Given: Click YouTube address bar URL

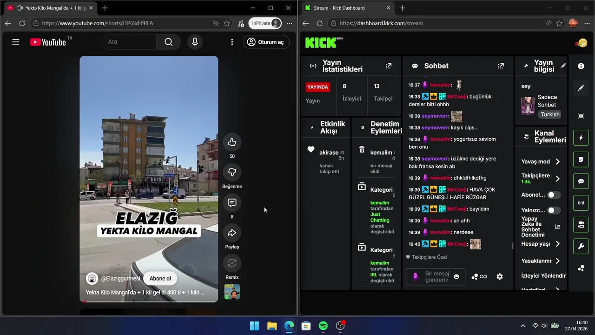Looking at the screenshot, I should coord(98,23).
